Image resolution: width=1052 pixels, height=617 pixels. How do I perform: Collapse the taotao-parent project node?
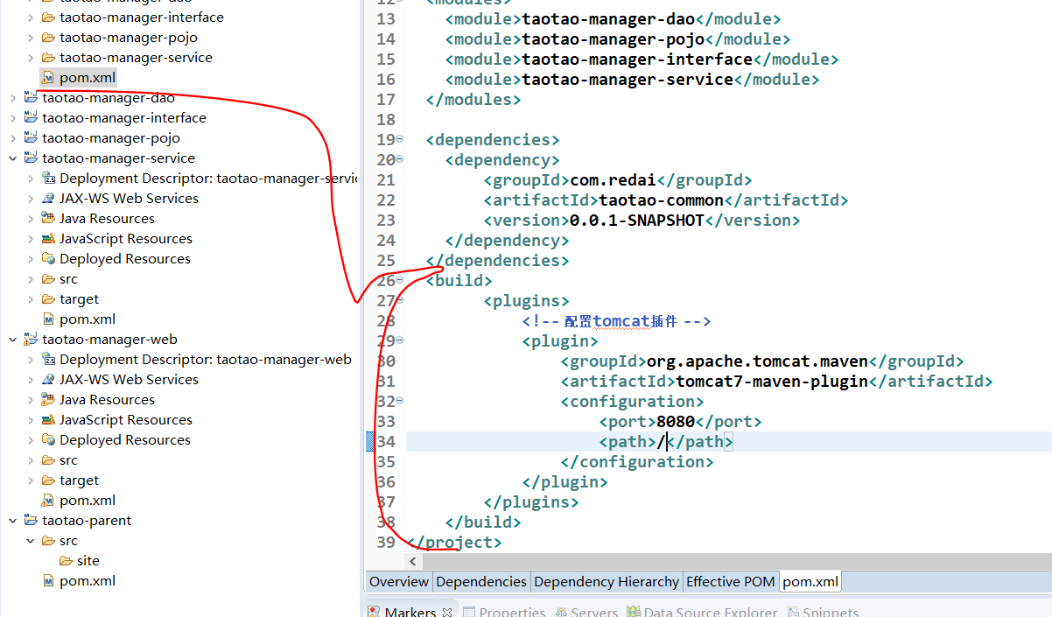[x=12, y=521]
